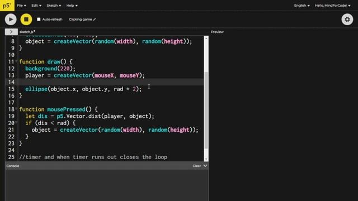Screen dimensions: 358x201
Task: Click 'function mousePressed()' on line 18
Action: click(x=55, y=109)
